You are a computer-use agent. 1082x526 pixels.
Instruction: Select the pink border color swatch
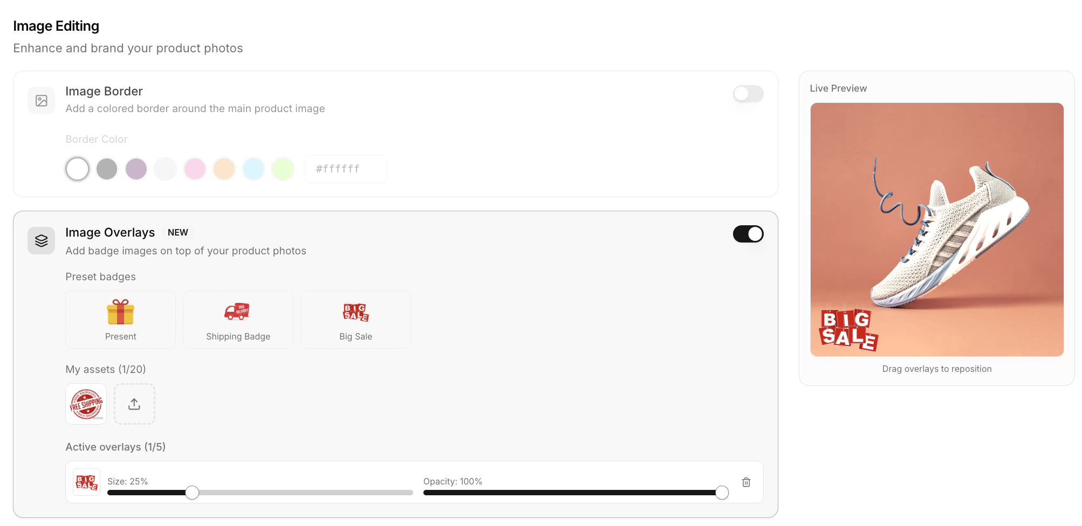(195, 169)
